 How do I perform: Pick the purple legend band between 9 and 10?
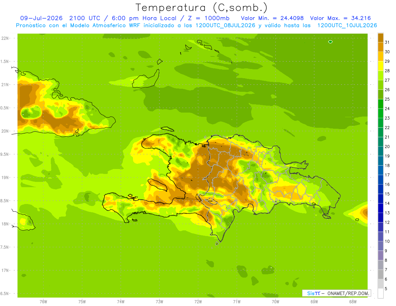pyautogui.click(x=380, y=246)
